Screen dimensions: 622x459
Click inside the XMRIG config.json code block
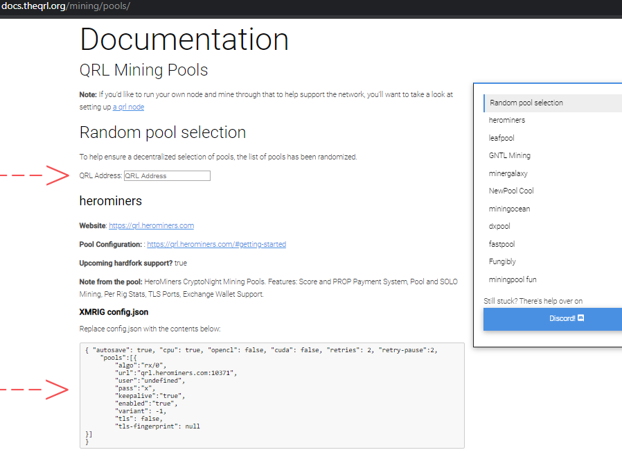(272, 395)
